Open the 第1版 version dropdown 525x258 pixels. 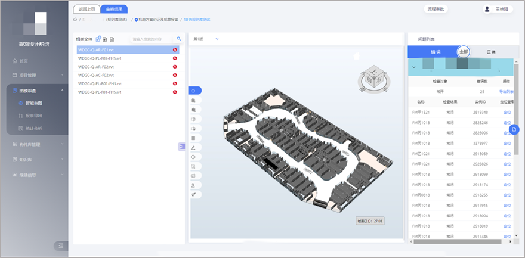click(x=206, y=39)
